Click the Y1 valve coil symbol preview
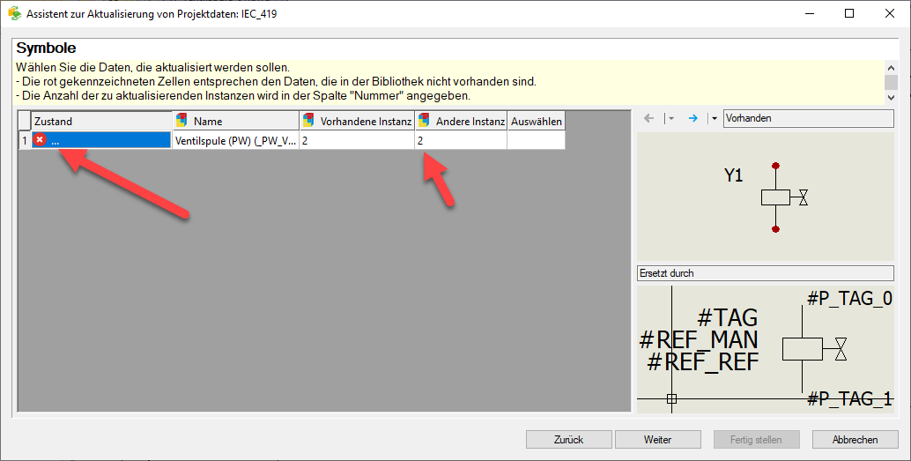The image size is (911, 461). click(765, 197)
